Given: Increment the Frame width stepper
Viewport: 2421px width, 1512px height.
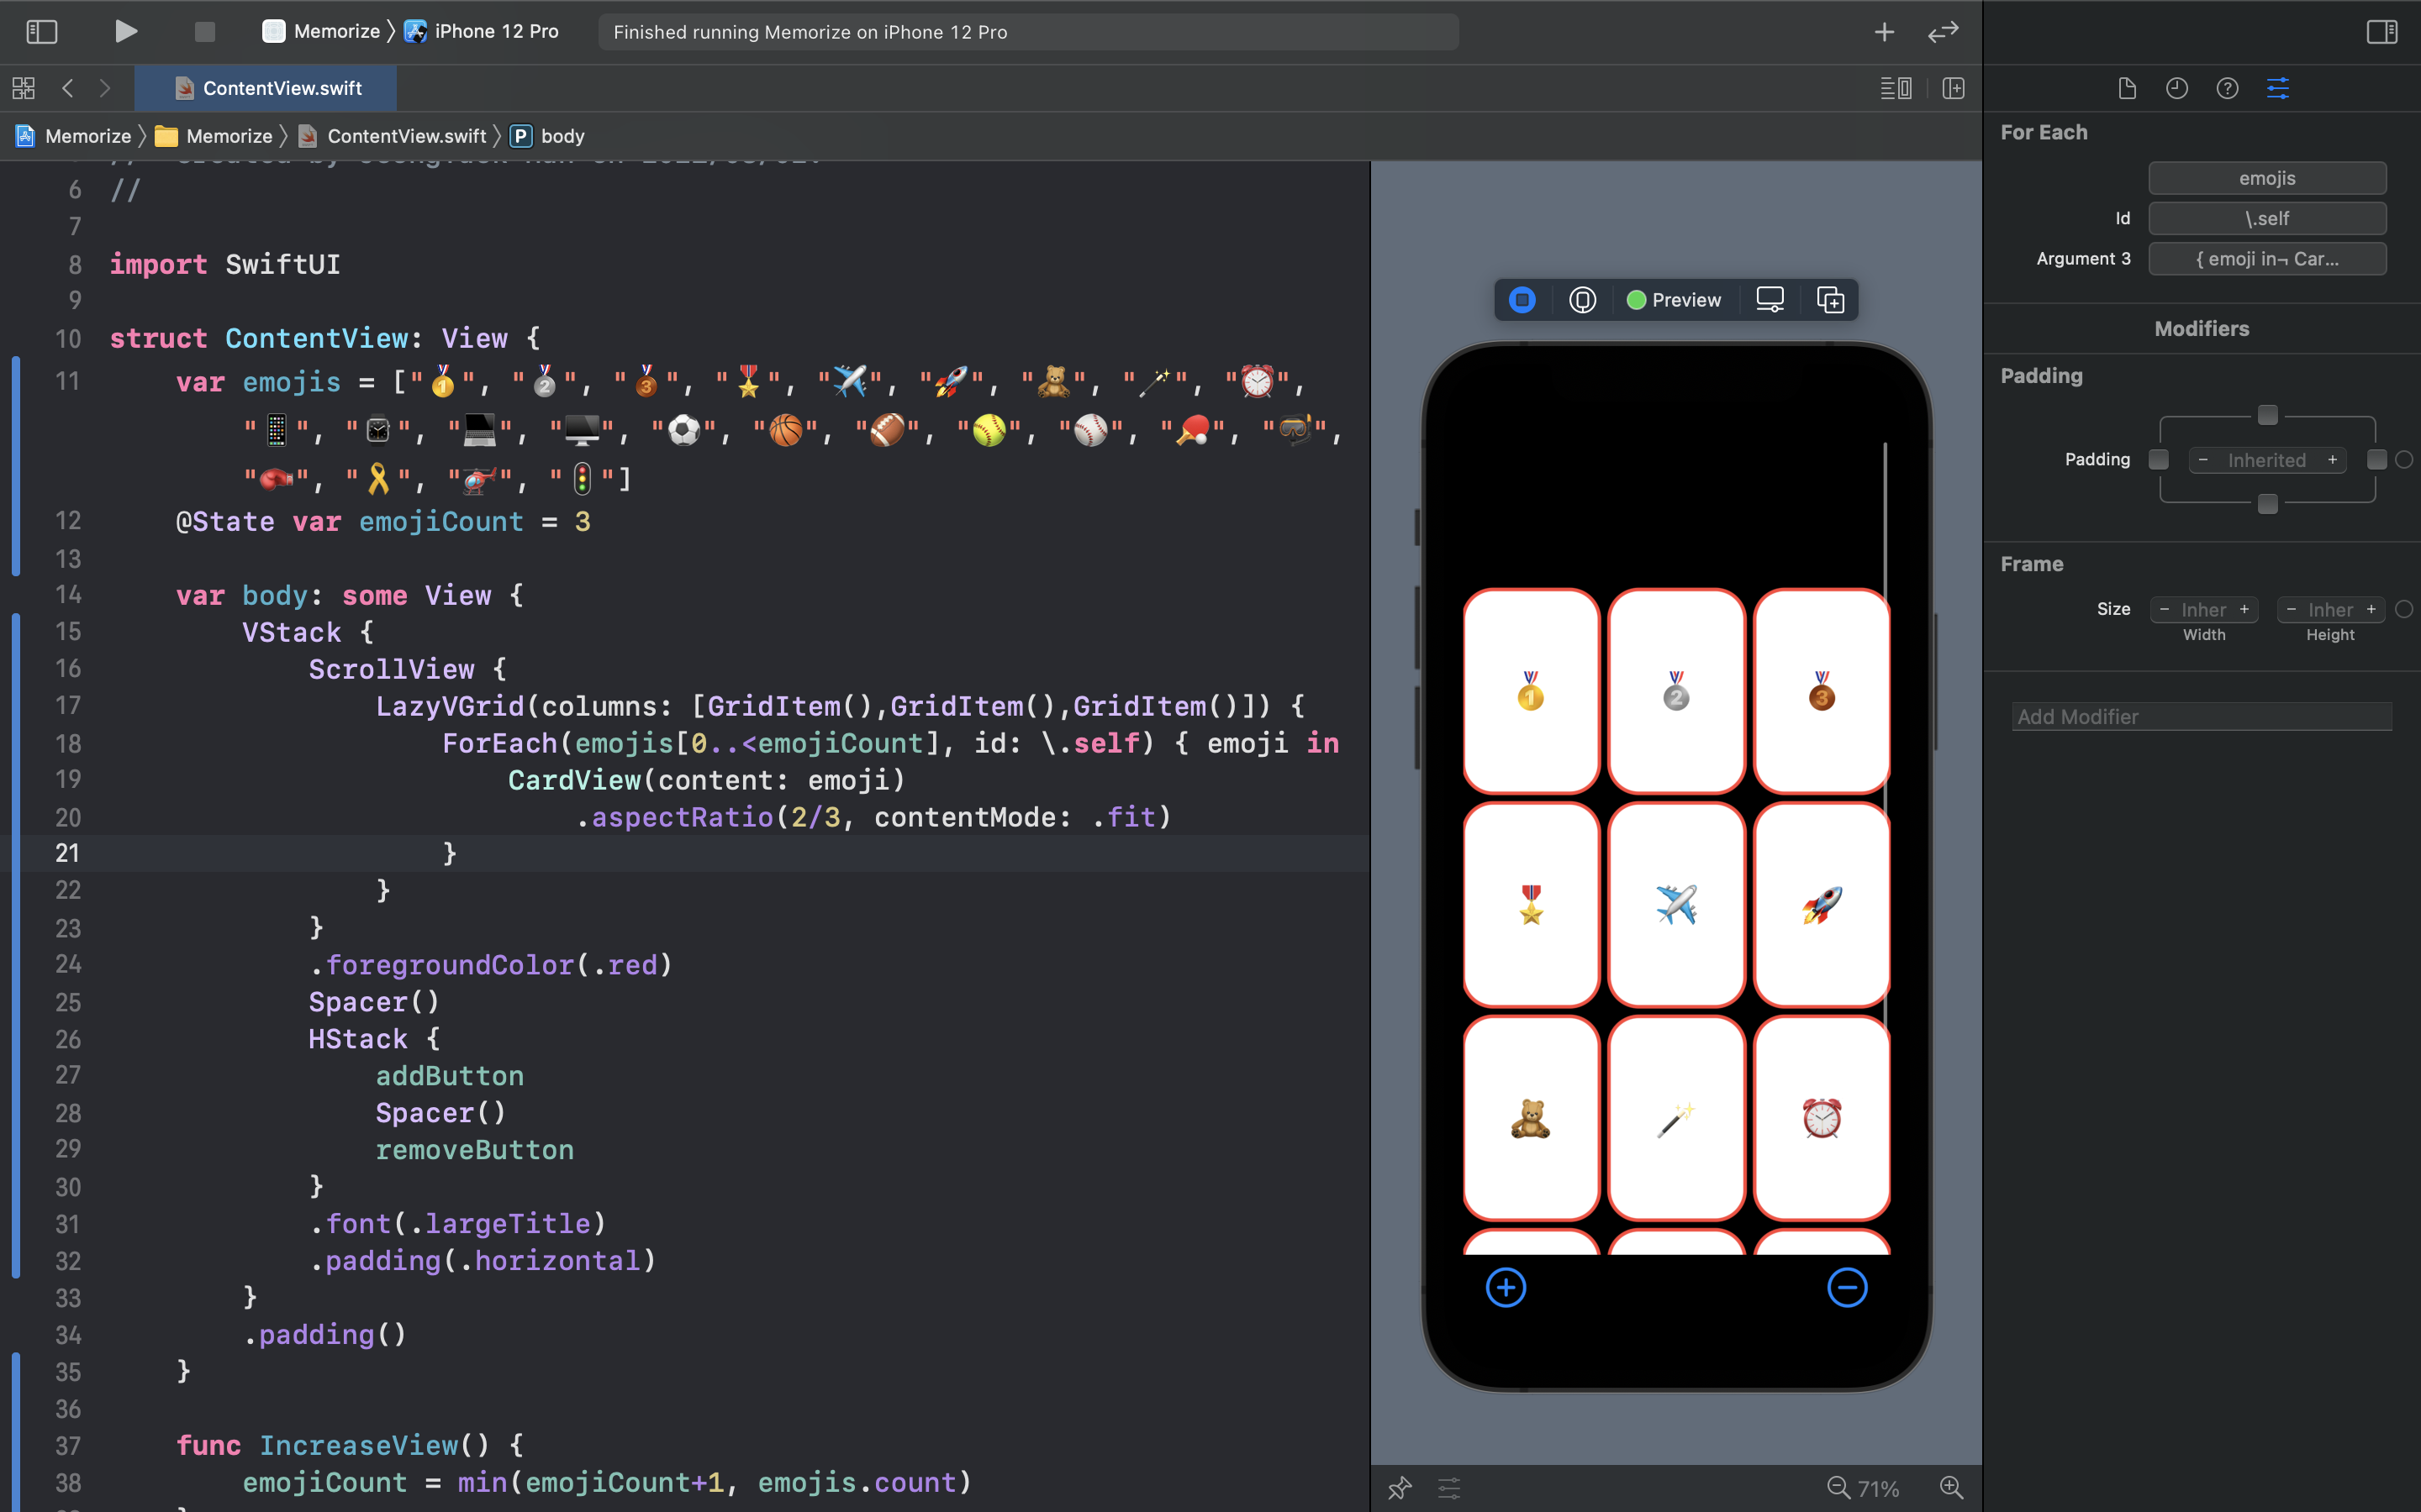Looking at the screenshot, I should click(2244, 609).
